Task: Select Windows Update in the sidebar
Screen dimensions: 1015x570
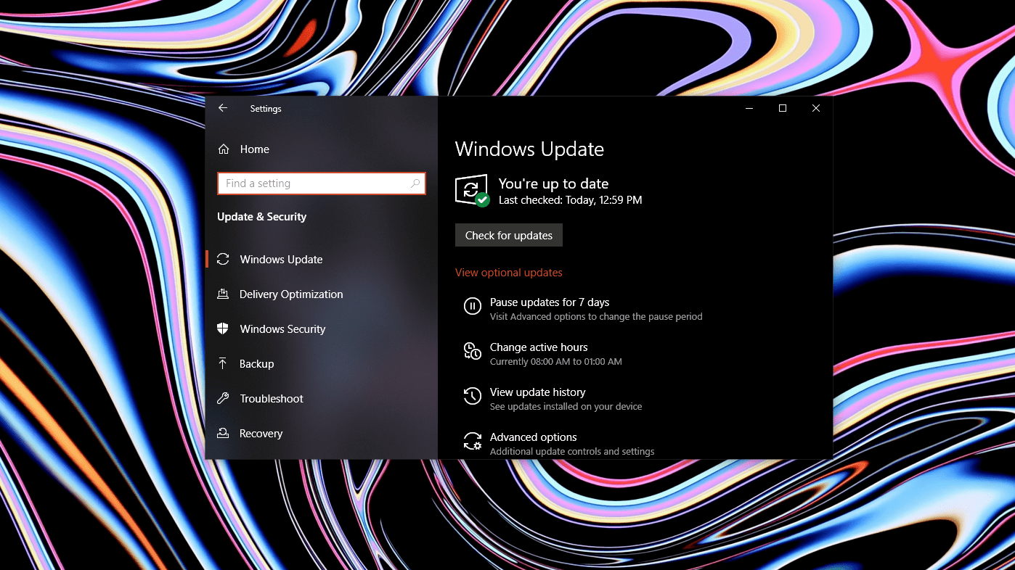Action: click(x=281, y=259)
